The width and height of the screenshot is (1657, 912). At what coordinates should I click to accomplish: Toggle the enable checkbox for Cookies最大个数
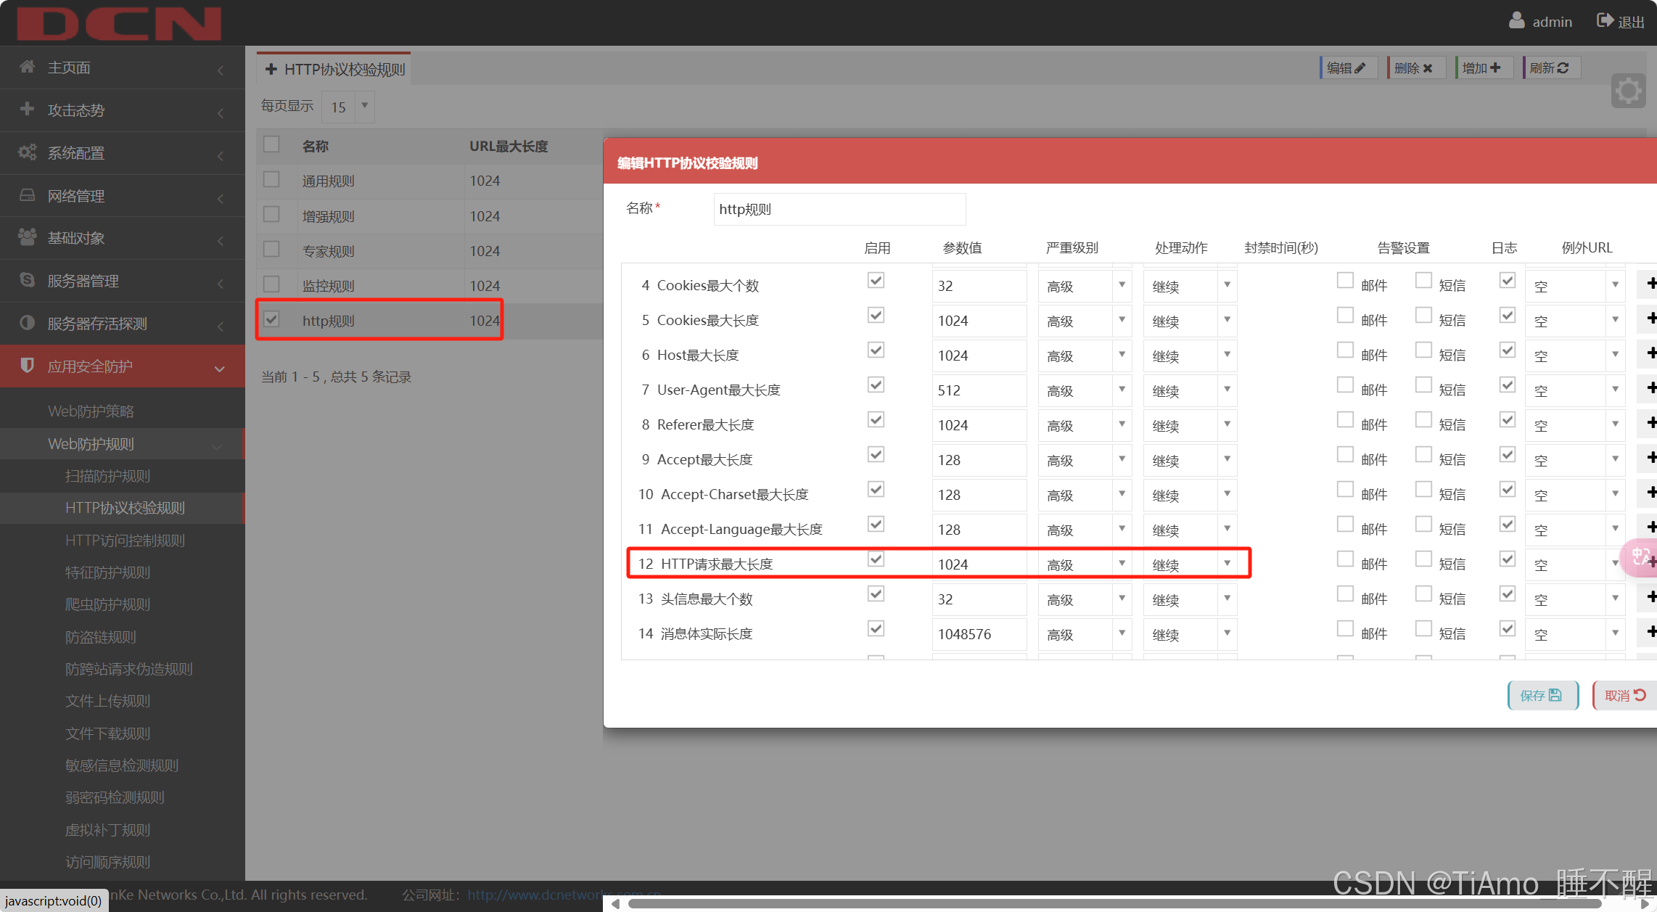876,281
